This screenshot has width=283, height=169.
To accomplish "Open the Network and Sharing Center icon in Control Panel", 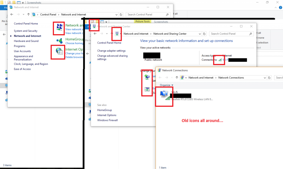I will point(59,28).
